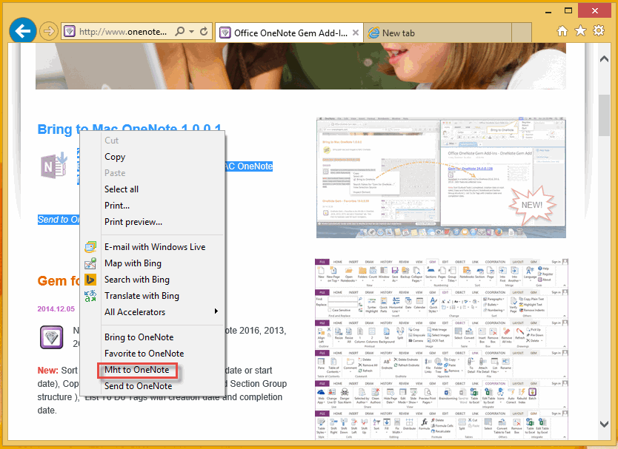Choose Mht to OneNote menu entry

152,370
